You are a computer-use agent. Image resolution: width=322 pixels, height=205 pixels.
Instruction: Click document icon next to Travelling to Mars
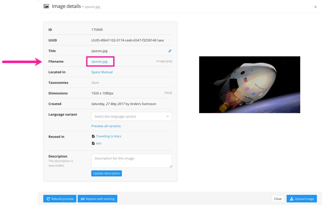point(93,136)
